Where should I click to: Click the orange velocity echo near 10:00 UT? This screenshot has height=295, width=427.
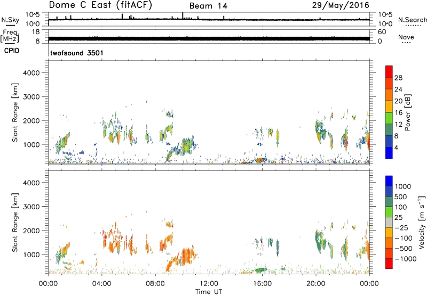(x=187, y=257)
